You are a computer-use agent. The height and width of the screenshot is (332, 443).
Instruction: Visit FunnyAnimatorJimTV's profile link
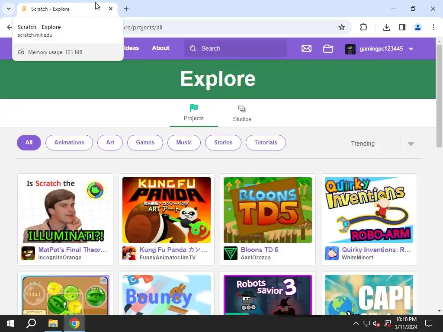coord(167,258)
